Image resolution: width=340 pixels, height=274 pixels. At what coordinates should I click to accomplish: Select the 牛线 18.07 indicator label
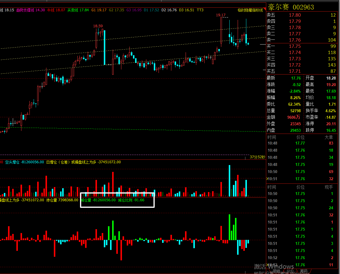tap(56, 10)
